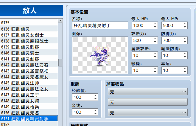Decrease the 魔法攻击 value with down arrow

pyautogui.click(x=155, y=57)
